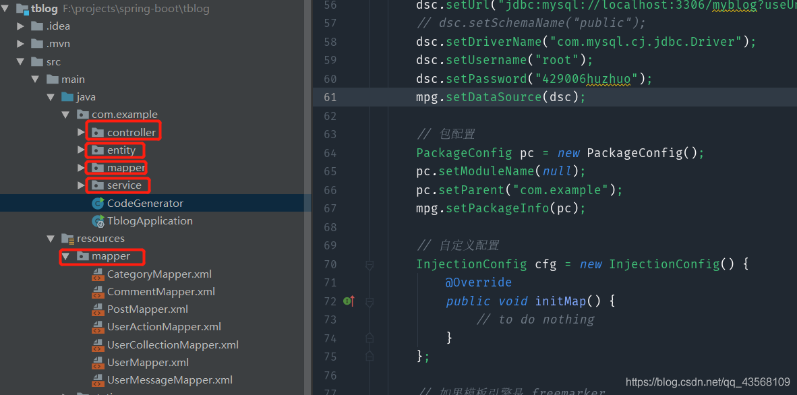Click the service package icon
This screenshot has height=395, width=797.
pos(96,185)
